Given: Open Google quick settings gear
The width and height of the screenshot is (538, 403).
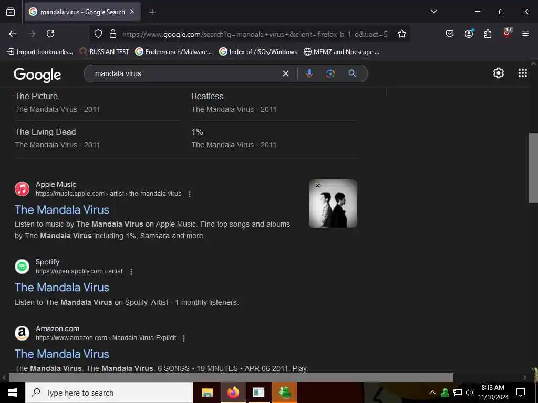Looking at the screenshot, I should click(x=498, y=73).
